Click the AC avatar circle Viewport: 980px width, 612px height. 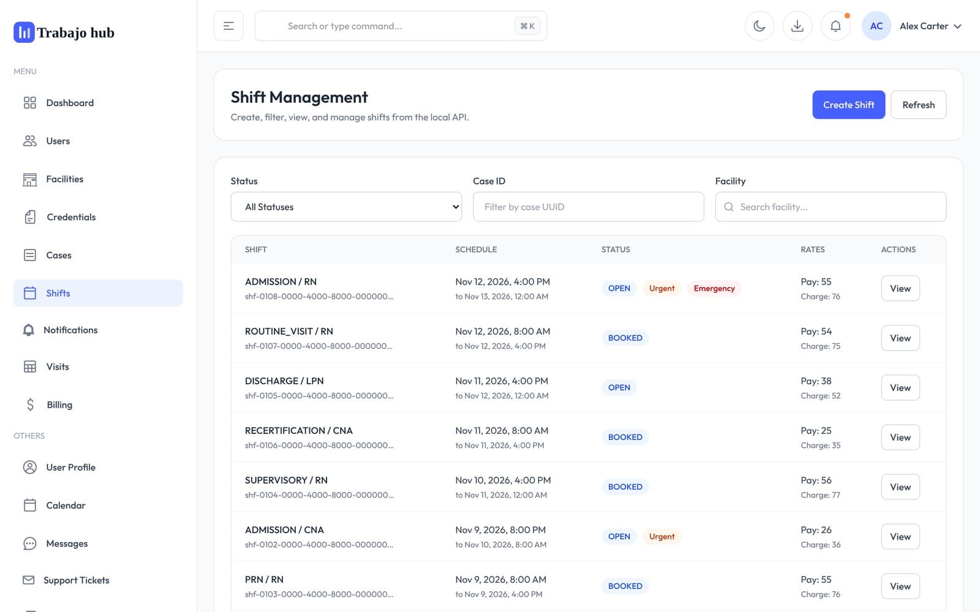point(876,26)
